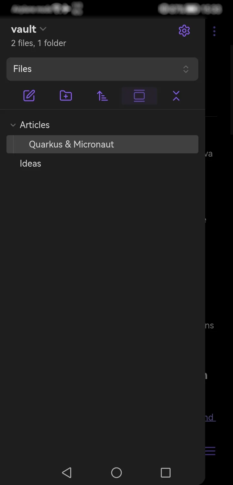Create a new folder
Screen dimensions: 233x485
66,96
